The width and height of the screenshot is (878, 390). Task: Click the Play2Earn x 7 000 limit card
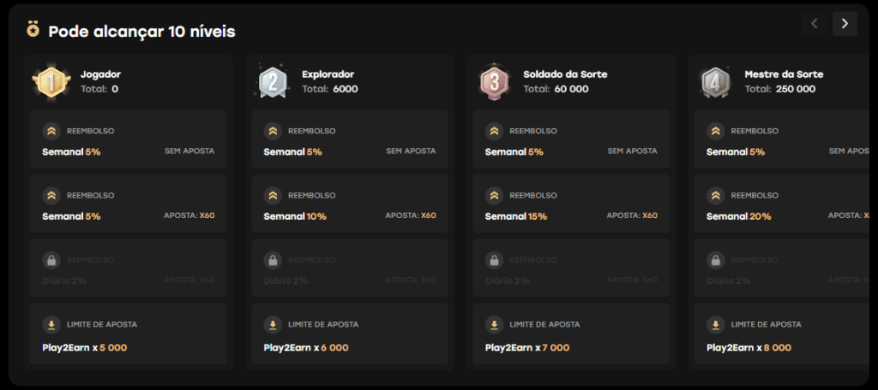coord(571,334)
